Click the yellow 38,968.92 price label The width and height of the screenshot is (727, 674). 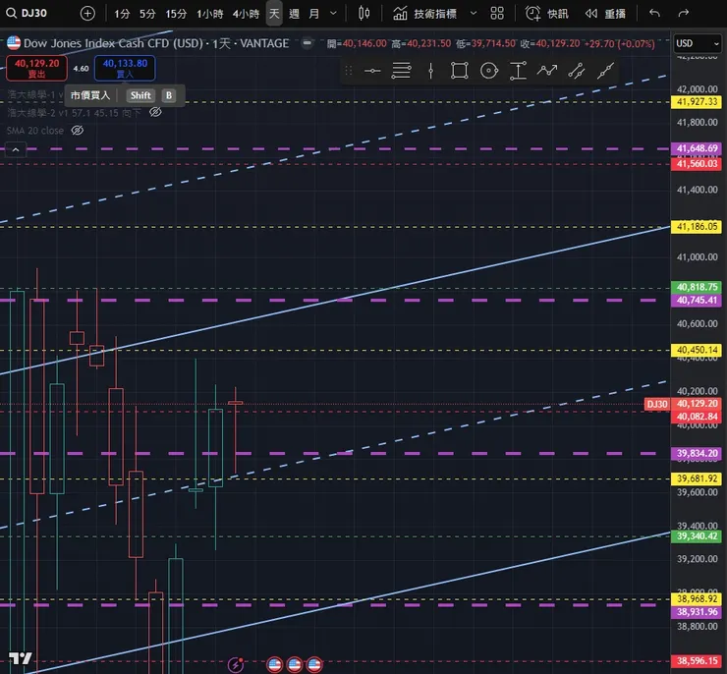pyautogui.click(x=697, y=599)
